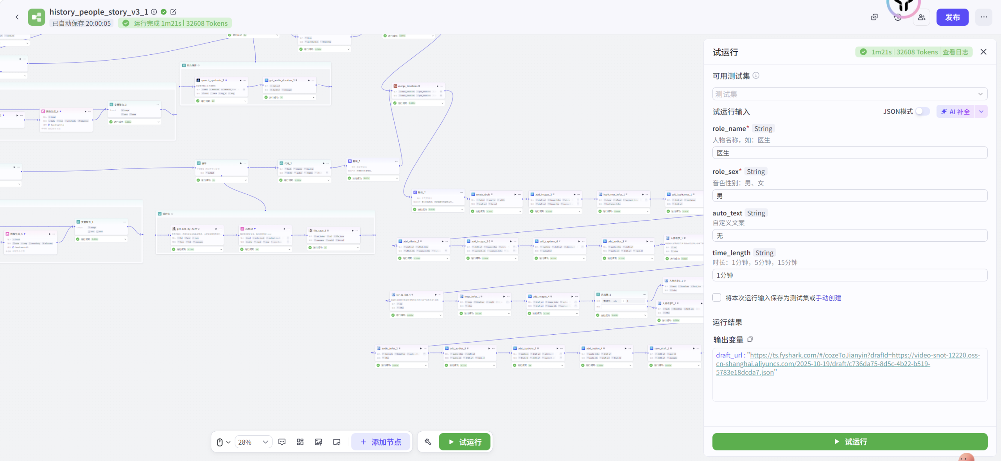
Task: Open the three-dots more menu
Action: pyautogui.click(x=984, y=17)
